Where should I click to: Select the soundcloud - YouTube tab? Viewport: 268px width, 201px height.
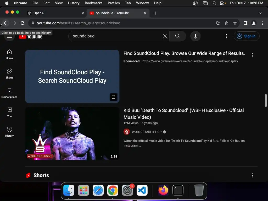click(x=118, y=13)
